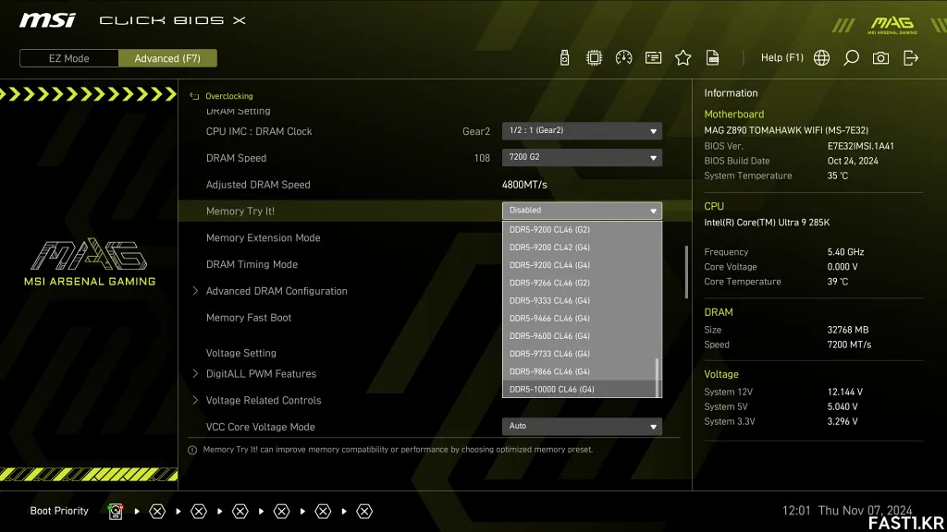Click the settings page scrollbar
This screenshot has width=947, height=532.
pyautogui.click(x=686, y=272)
